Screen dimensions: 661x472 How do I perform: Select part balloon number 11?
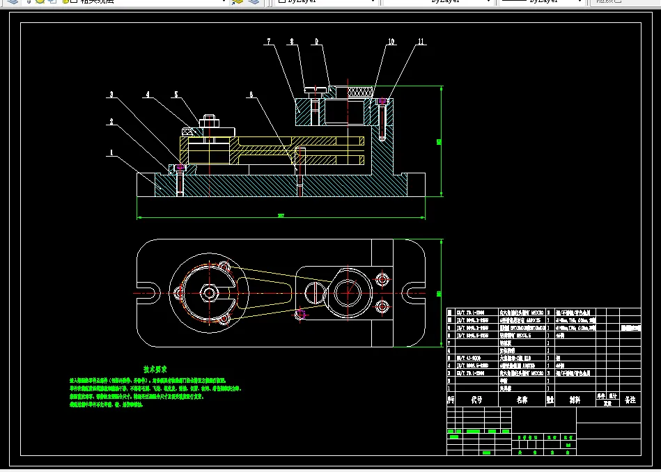(421, 42)
